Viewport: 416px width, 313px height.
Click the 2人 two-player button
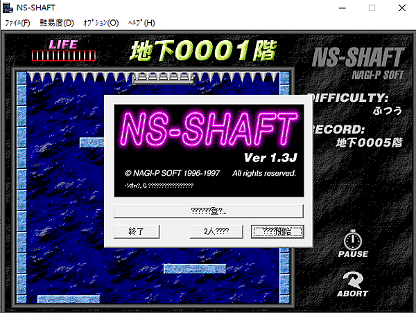pos(216,232)
